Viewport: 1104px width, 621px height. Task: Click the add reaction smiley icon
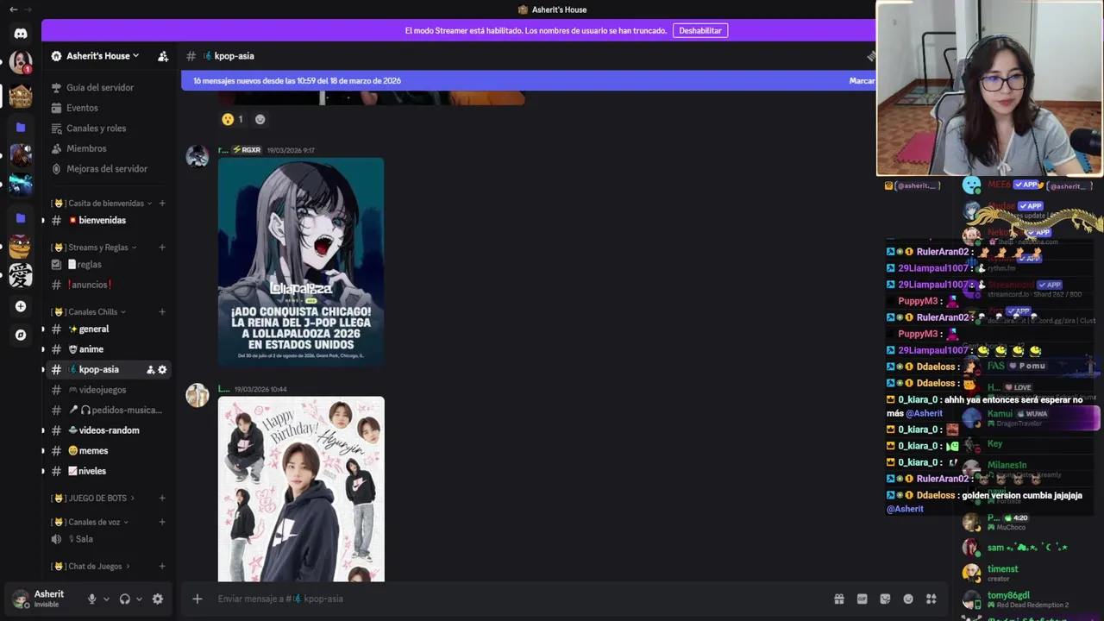pyautogui.click(x=260, y=119)
